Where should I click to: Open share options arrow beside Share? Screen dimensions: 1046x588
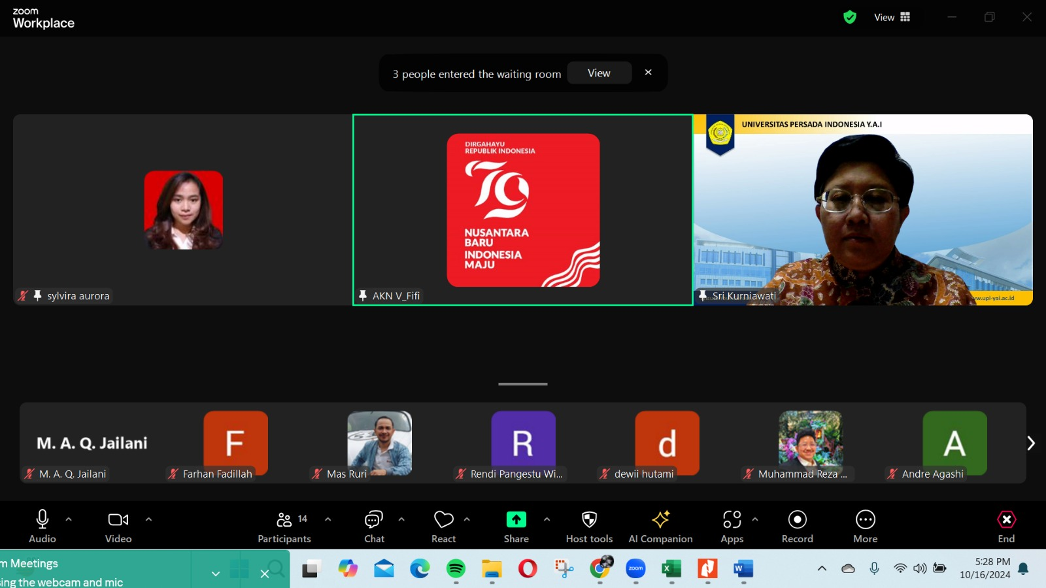tap(547, 519)
